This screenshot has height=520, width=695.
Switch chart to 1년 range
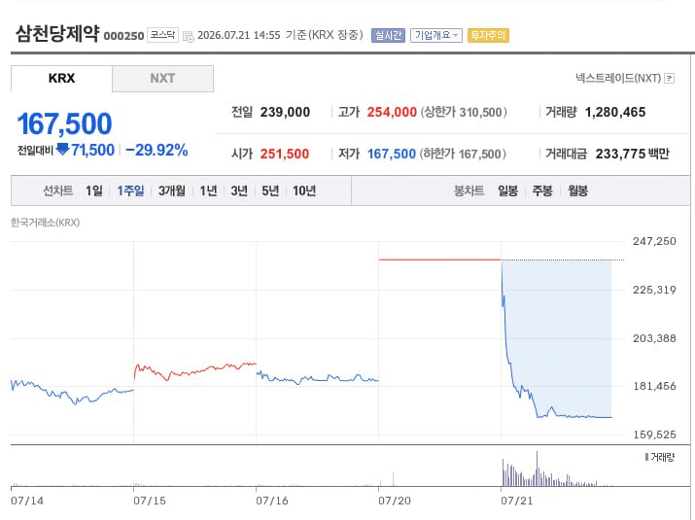tap(208, 191)
